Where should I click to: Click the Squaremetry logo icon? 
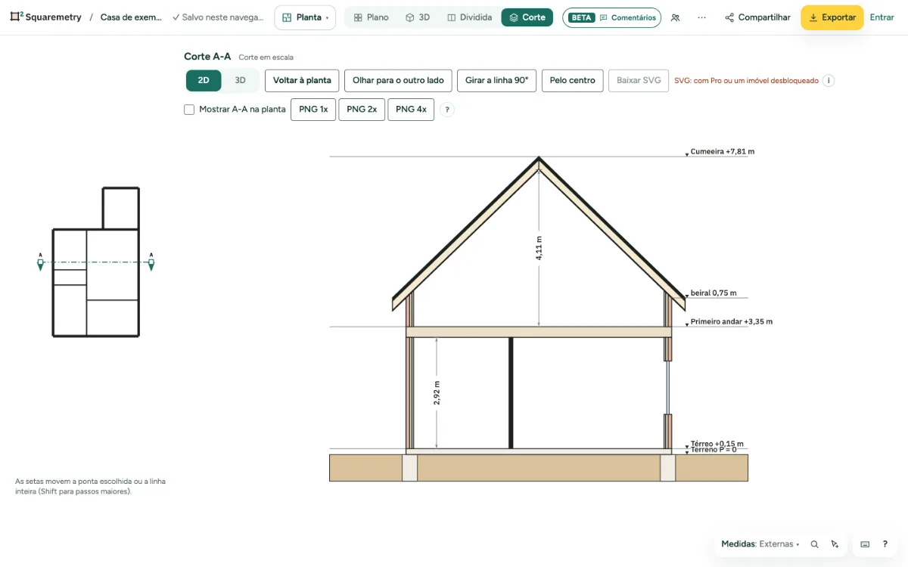tap(17, 17)
